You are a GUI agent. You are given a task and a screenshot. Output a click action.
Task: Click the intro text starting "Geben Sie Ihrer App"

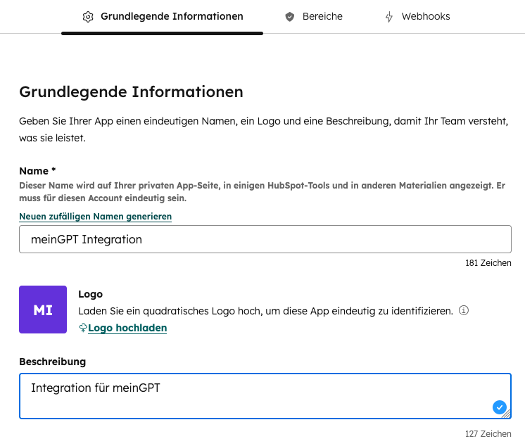pyautogui.click(x=263, y=129)
